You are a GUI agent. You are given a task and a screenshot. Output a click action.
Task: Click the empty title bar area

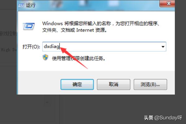click(97, 5)
